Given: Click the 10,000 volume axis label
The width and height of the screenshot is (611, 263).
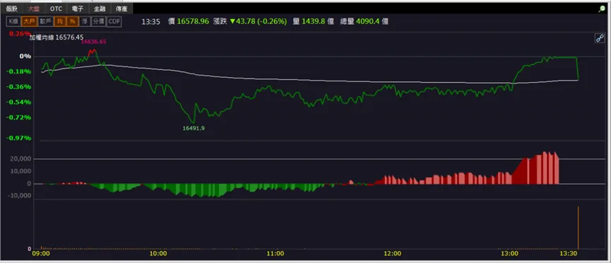Looking at the screenshot, I should [21, 171].
